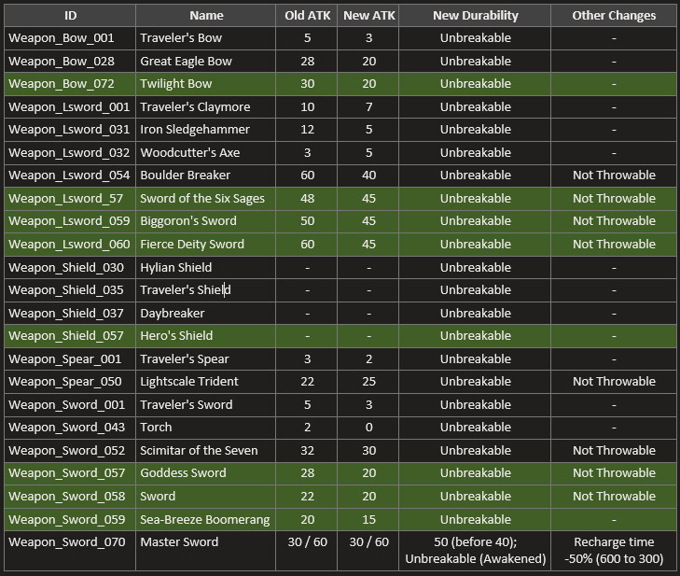Select the New ATK column header
Image resolution: width=680 pixels, height=576 pixels.
pyautogui.click(x=368, y=15)
